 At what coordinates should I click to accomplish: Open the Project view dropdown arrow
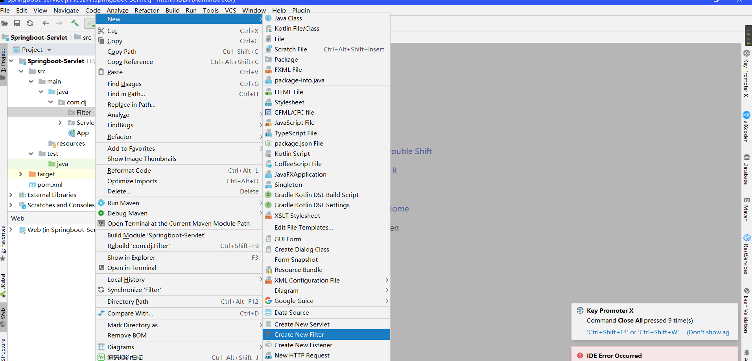pyautogui.click(x=49, y=50)
